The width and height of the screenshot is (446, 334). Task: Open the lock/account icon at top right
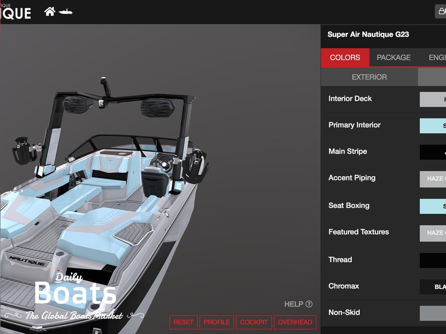(x=440, y=11)
